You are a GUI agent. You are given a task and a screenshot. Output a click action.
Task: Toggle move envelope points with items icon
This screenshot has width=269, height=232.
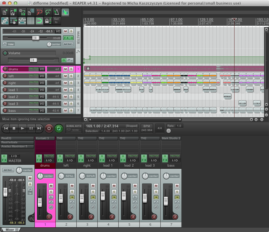coord(22,21)
